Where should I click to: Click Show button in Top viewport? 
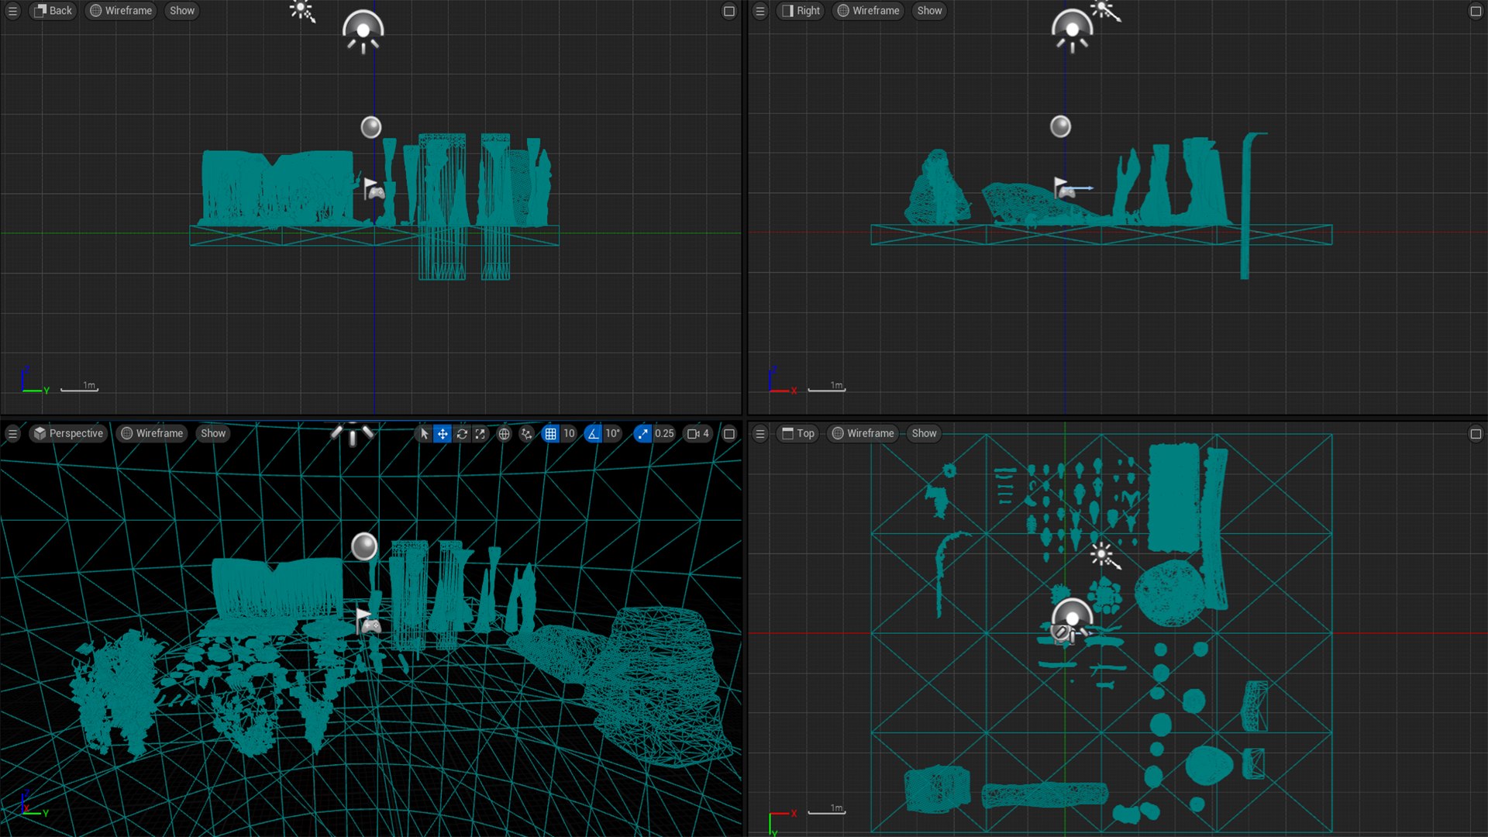pos(924,434)
